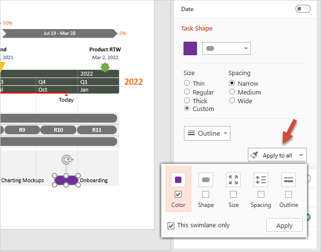Select the purple Onboarding task bar
This screenshot has height=252, width=321.
click(66, 180)
